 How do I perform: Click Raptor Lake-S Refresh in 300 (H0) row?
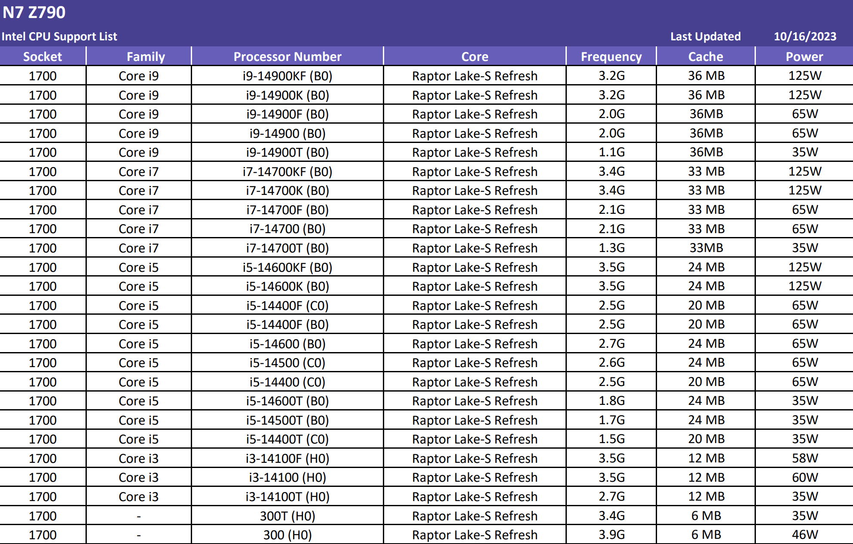pyautogui.click(x=475, y=535)
